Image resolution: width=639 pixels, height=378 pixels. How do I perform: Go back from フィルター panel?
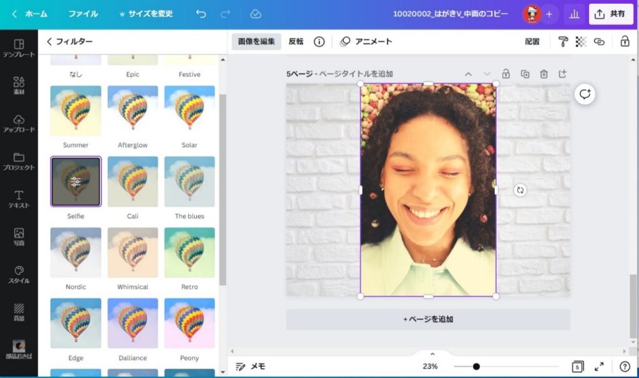point(49,41)
